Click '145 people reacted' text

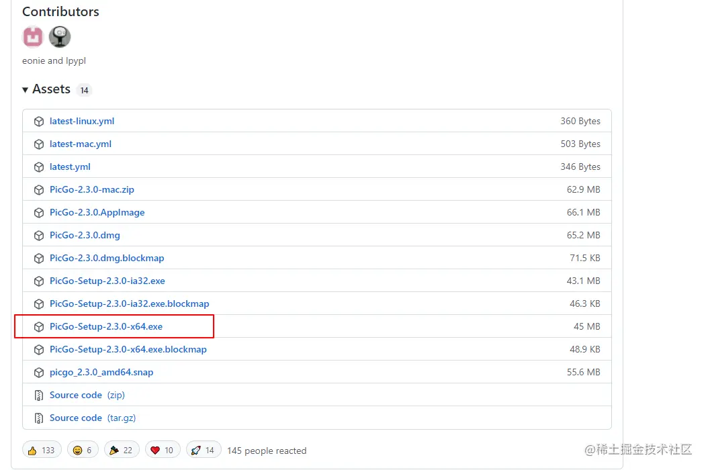tap(267, 451)
